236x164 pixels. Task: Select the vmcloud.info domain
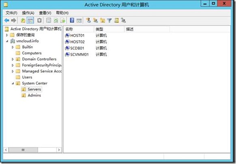[x=28, y=41]
